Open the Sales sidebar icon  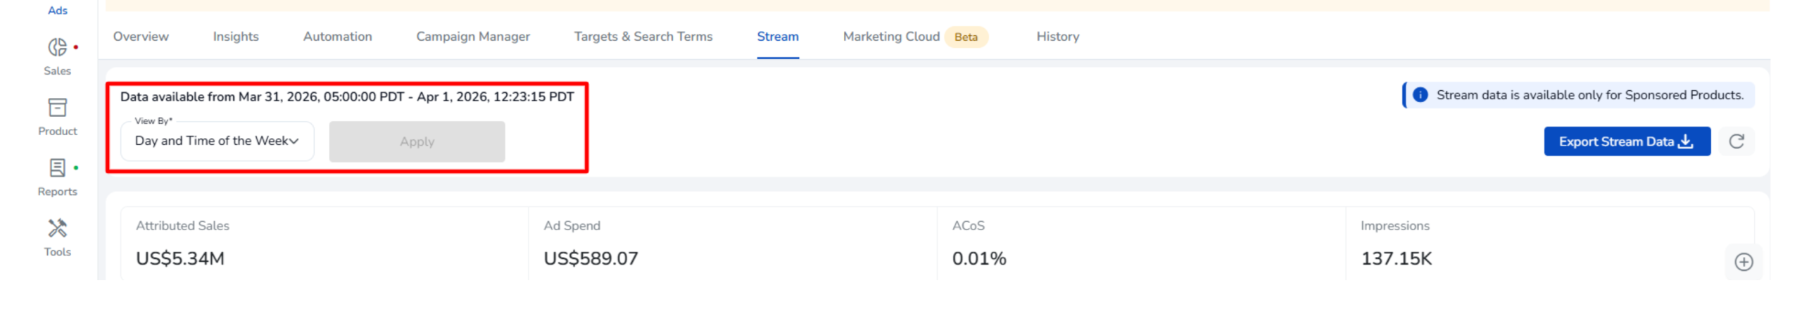(x=57, y=47)
